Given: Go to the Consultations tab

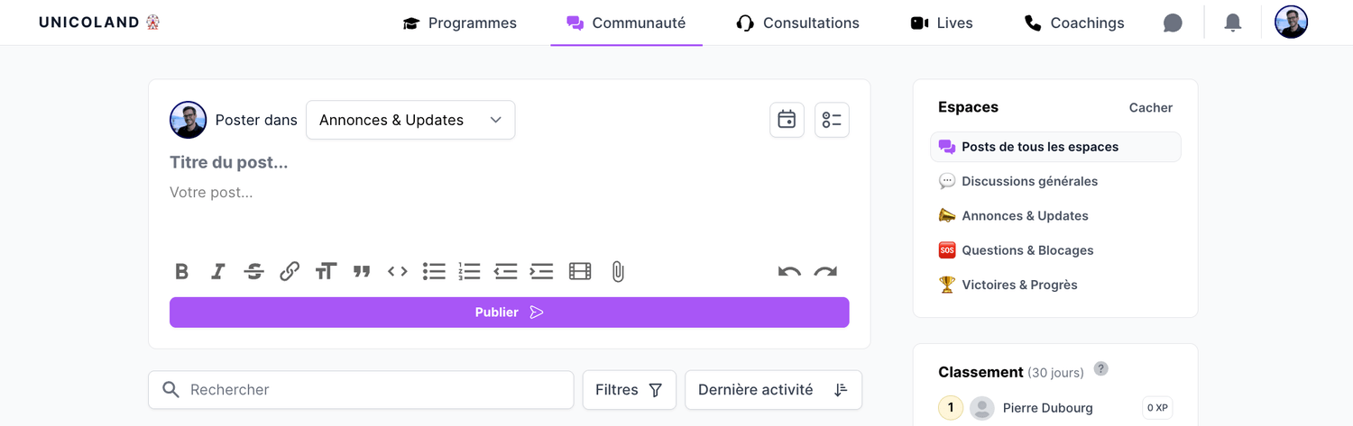Looking at the screenshot, I should [798, 23].
